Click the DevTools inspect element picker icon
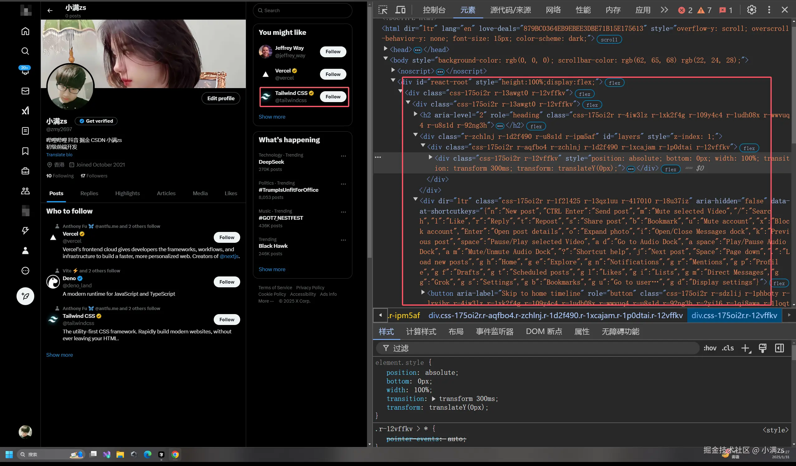The height and width of the screenshot is (466, 796). click(x=383, y=10)
